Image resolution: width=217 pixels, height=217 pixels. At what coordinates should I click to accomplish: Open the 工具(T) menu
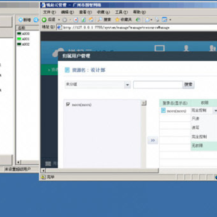pos(121,12)
